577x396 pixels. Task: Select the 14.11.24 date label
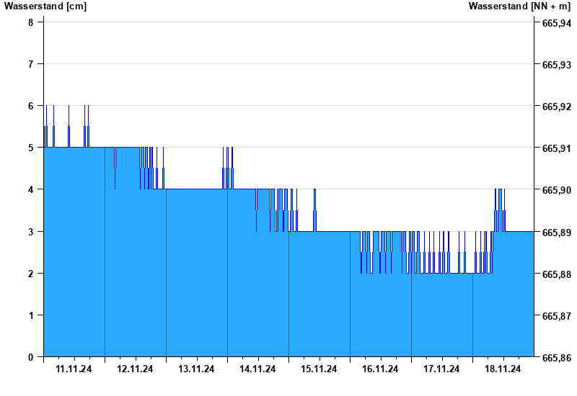tap(257, 369)
